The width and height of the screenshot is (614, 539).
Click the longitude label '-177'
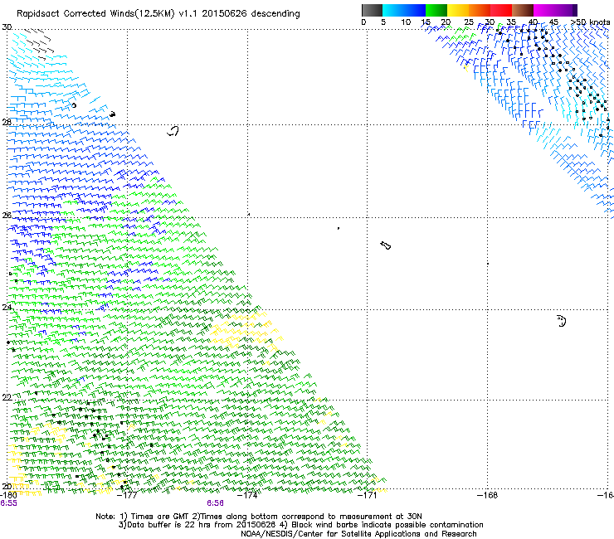tap(128, 495)
